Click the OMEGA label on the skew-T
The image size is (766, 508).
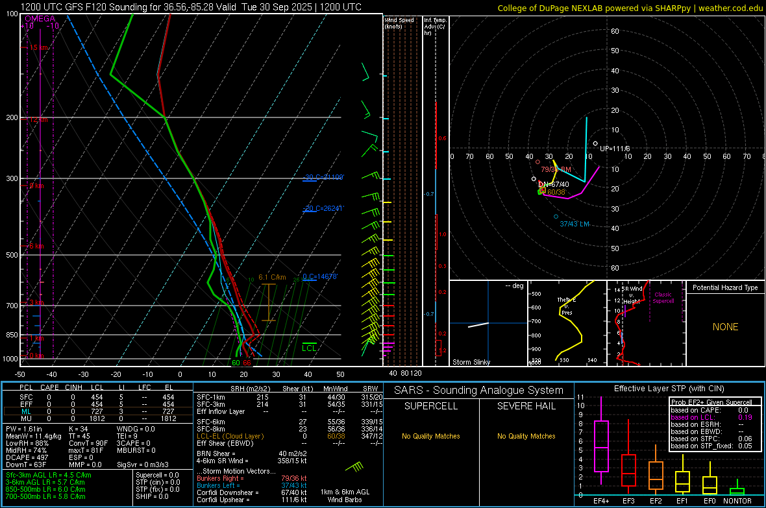[40, 19]
